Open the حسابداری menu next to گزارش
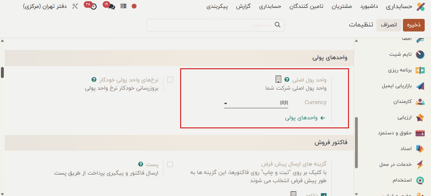This screenshot has height=196, width=431. coord(270,6)
